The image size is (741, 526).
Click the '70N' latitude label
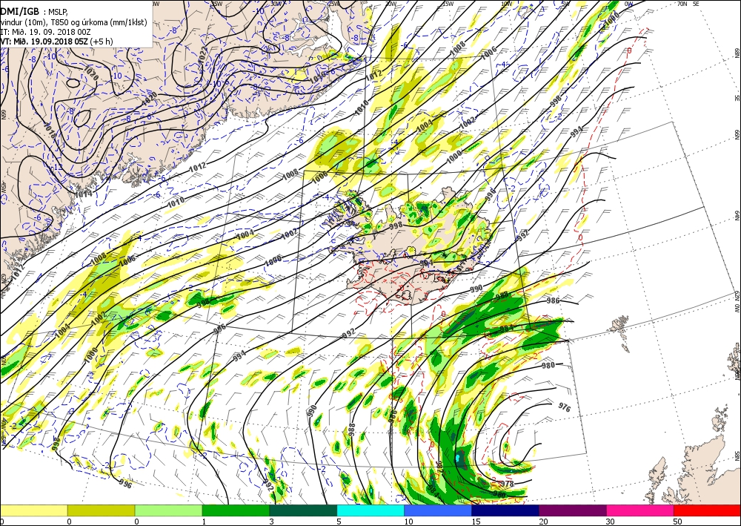[x=682, y=4]
